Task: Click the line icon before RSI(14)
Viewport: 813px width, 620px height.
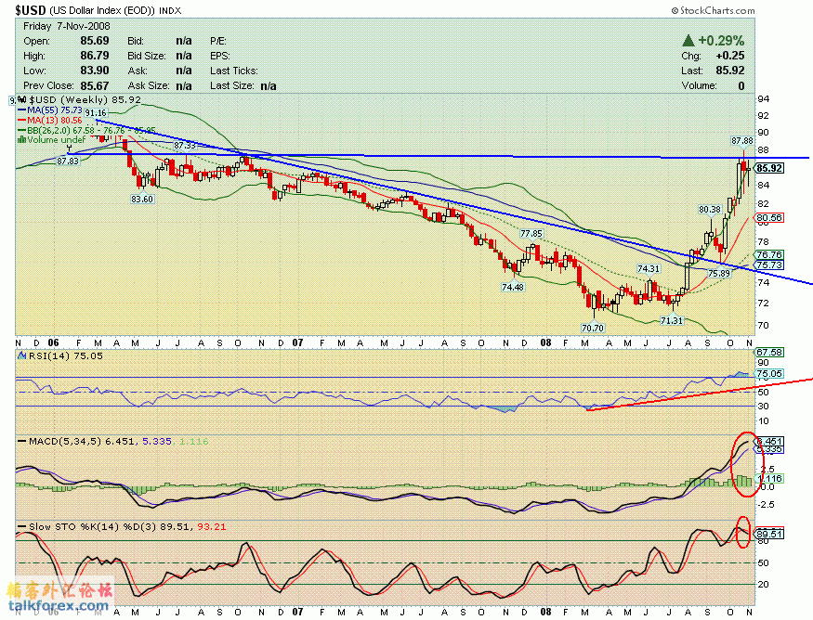Action: (21, 355)
